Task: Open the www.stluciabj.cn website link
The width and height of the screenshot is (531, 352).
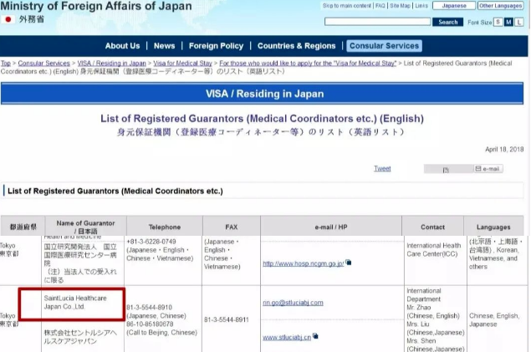Action: click(x=287, y=337)
